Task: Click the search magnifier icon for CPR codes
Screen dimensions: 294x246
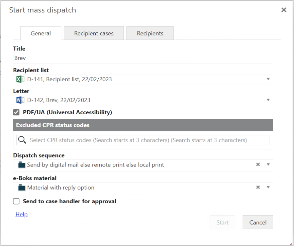Action: 22,140
